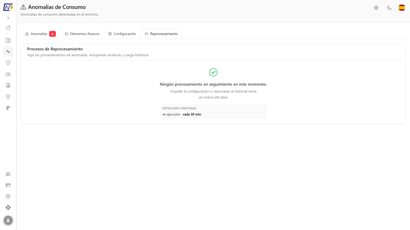Screen dimensions: 410x230
Task: Open the sidebar settings gear icon
Action: point(8,196)
